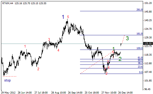This screenshot has height=94, width=153.
Task: Click the 96.45 price axis value
Action: (x=149, y=89)
